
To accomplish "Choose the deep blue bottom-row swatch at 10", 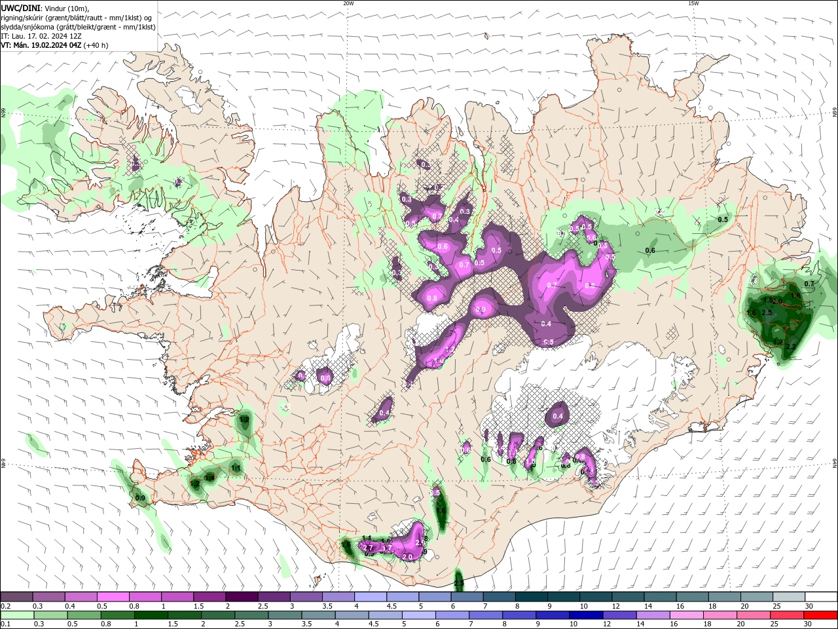I will pyautogui.click(x=586, y=615).
